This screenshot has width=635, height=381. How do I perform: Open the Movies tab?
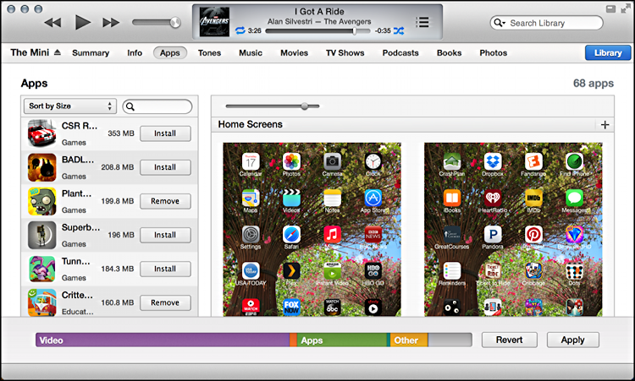point(294,53)
